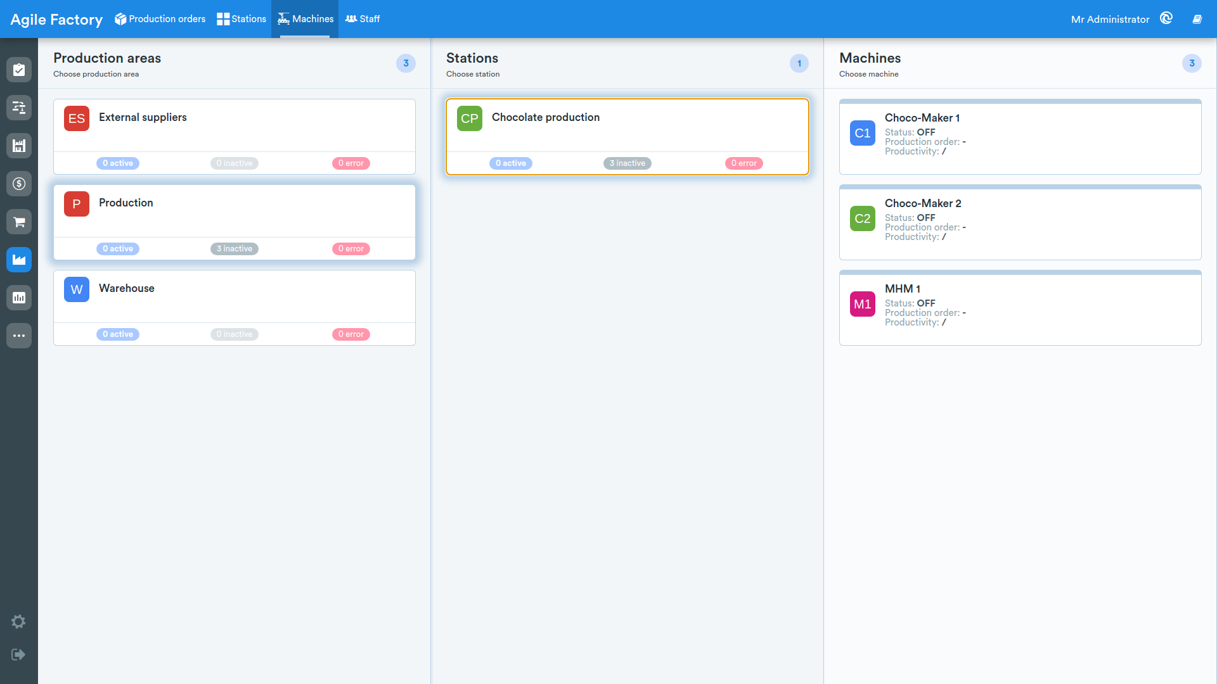Open the Gantt planning sidebar icon
Screen dimensions: 1217x684
coord(19,108)
